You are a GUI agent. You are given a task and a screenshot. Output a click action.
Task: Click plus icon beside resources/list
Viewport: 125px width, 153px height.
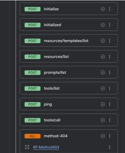(103, 57)
